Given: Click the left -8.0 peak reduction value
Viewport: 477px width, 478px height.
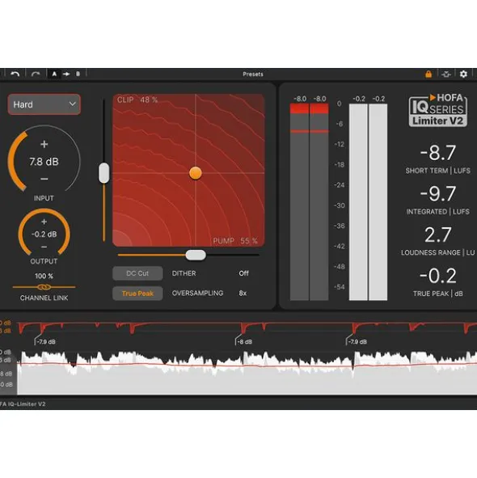Looking at the screenshot, I should (300, 99).
